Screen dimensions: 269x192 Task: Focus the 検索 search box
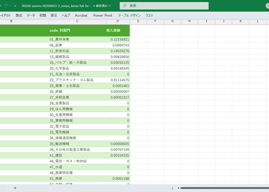coord(164,6)
